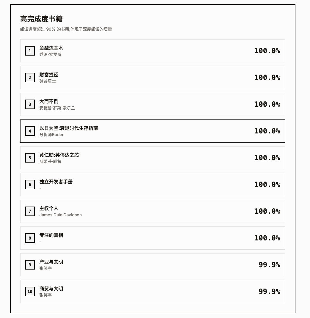Click the rank 3 number badge

[30, 104]
